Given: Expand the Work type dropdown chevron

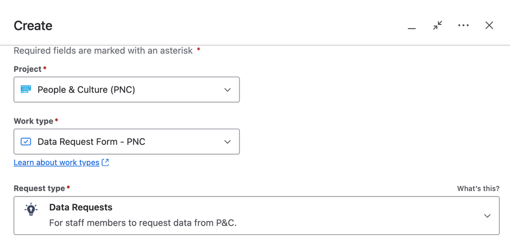Looking at the screenshot, I should [x=227, y=142].
